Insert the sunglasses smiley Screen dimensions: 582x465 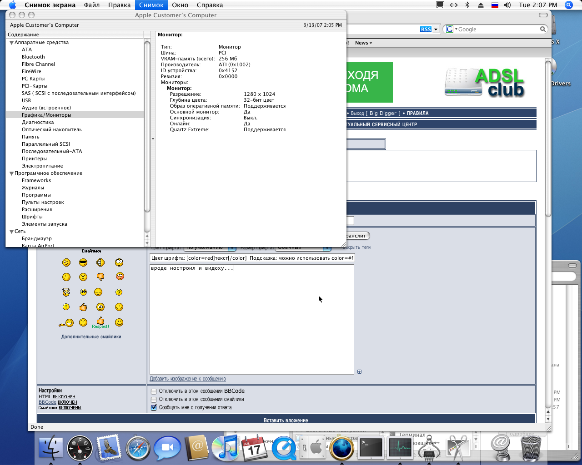pyautogui.click(x=83, y=262)
